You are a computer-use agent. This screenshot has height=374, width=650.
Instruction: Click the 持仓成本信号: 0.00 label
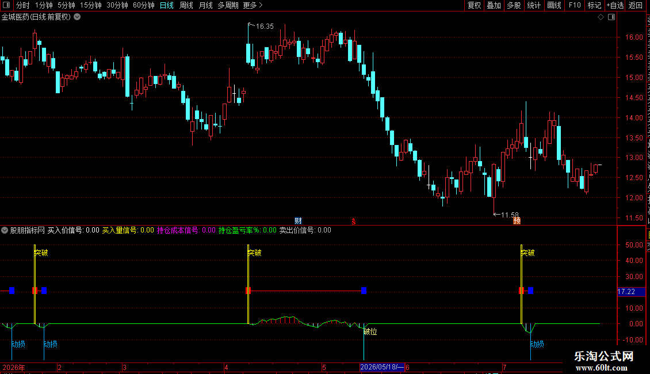pos(186,230)
